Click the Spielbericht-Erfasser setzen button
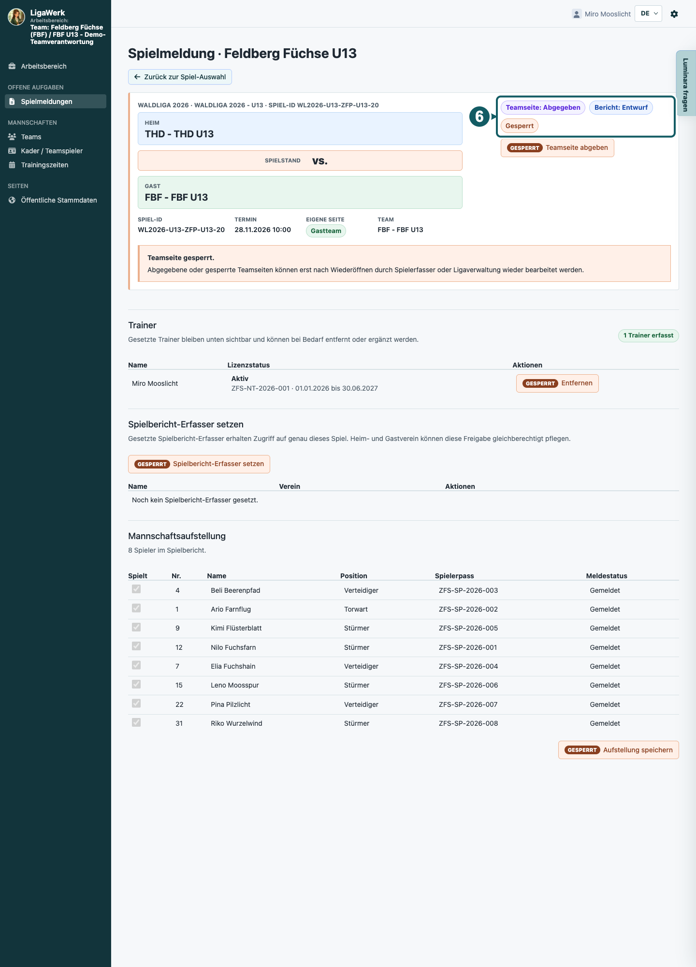Screen dimensions: 696x967 (x=199, y=464)
